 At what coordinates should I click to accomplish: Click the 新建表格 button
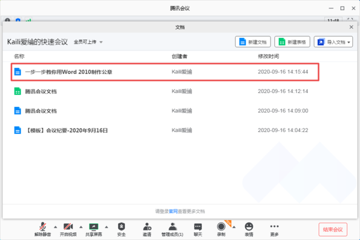292,42
